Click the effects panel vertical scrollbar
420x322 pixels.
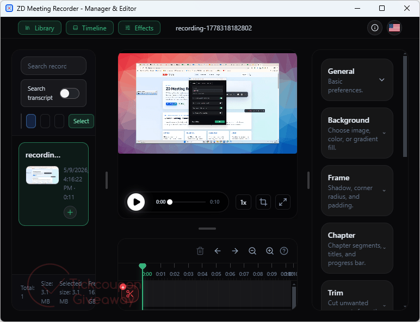(405, 106)
